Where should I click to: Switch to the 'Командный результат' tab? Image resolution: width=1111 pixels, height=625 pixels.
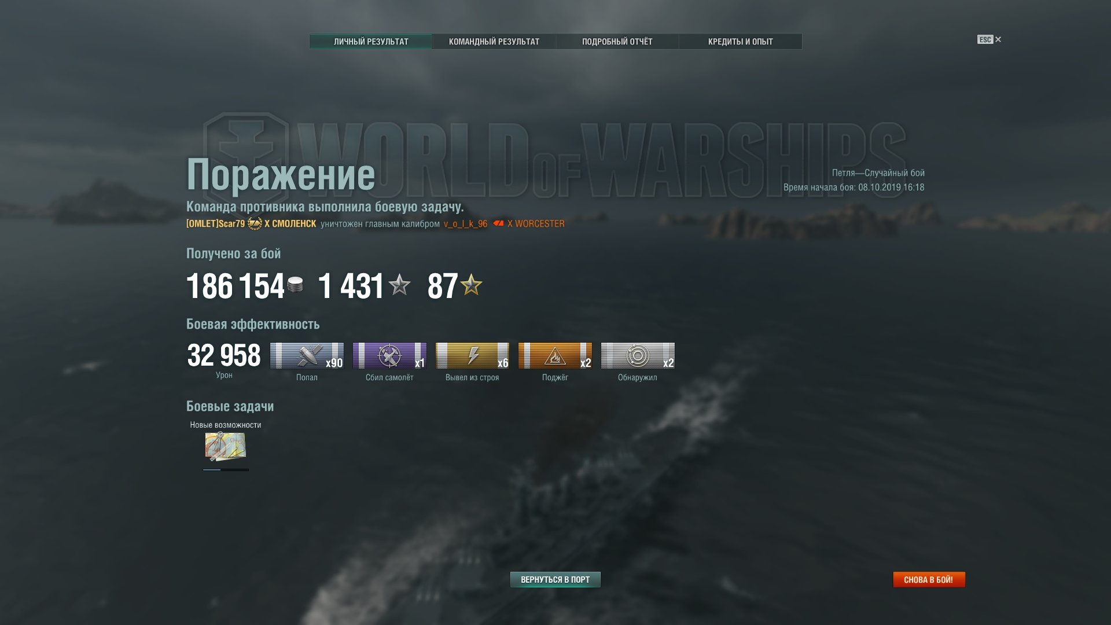pyautogui.click(x=494, y=42)
